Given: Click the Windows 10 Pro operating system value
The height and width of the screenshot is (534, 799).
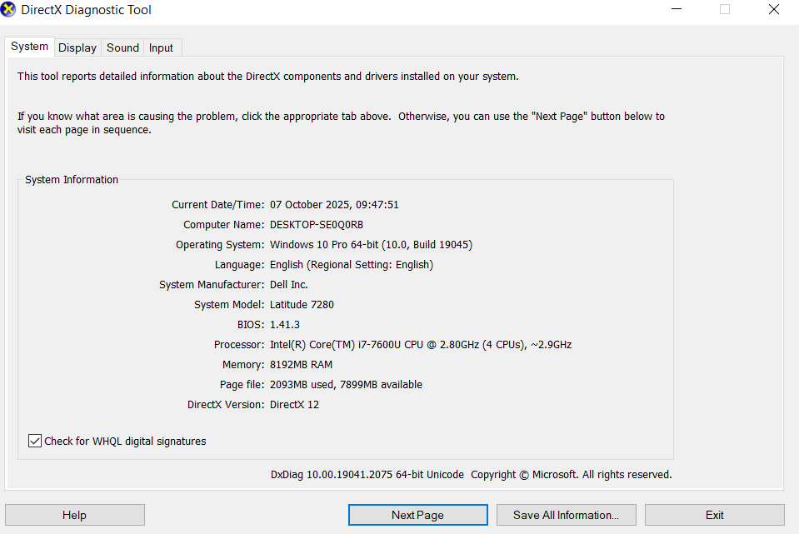Looking at the screenshot, I should tap(372, 245).
